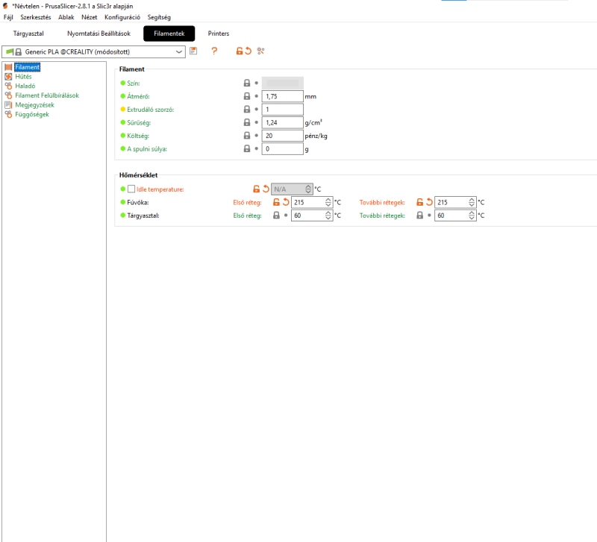Open the Konfiguráció menu
597x542 pixels.
coord(122,17)
